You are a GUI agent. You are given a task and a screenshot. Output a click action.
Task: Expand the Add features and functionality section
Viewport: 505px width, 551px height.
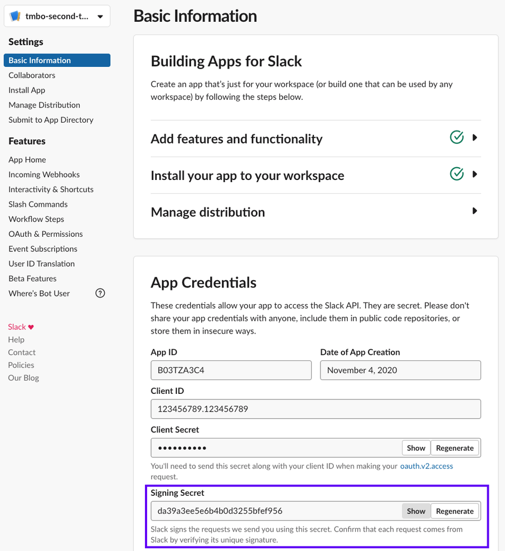(475, 137)
